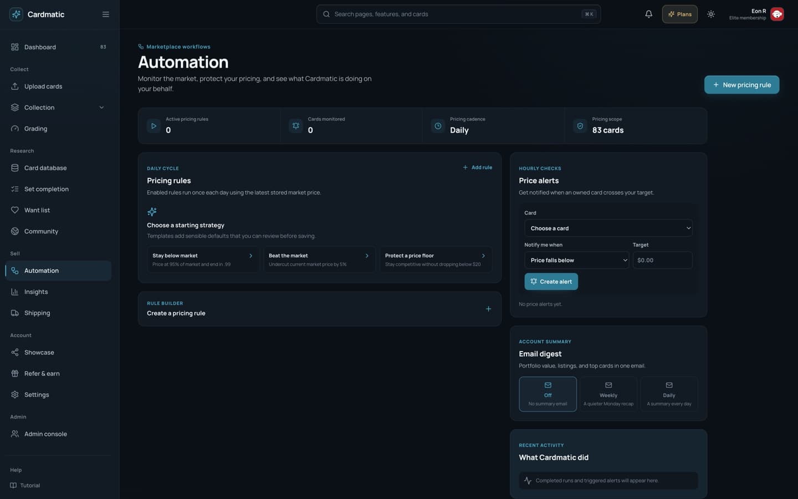This screenshot has height=499, width=798.
Task: Click the 83 badge beside Dashboard
Action: [103, 47]
